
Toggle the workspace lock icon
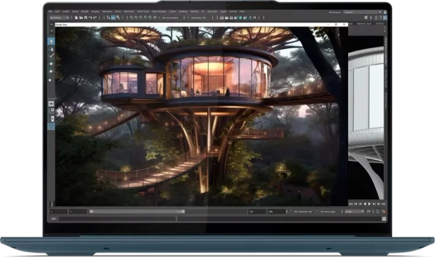[x=385, y=12]
